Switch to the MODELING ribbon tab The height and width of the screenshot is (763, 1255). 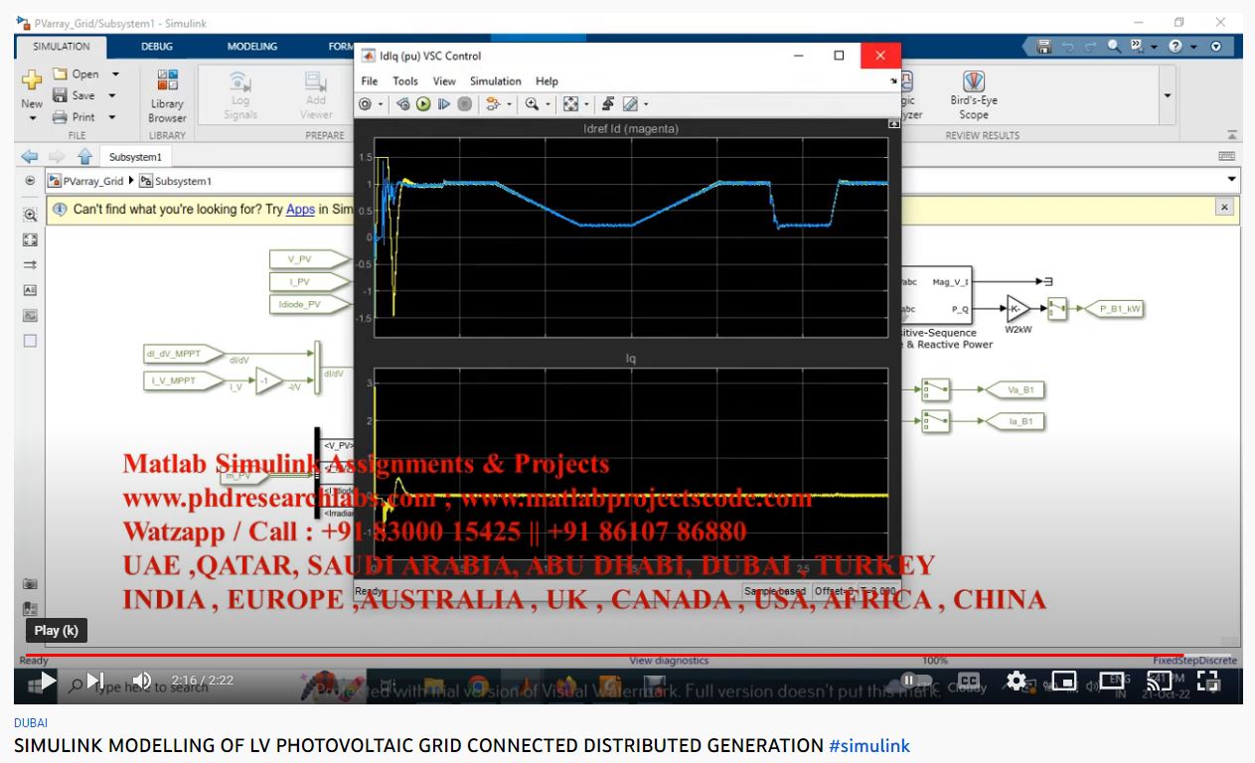point(252,46)
